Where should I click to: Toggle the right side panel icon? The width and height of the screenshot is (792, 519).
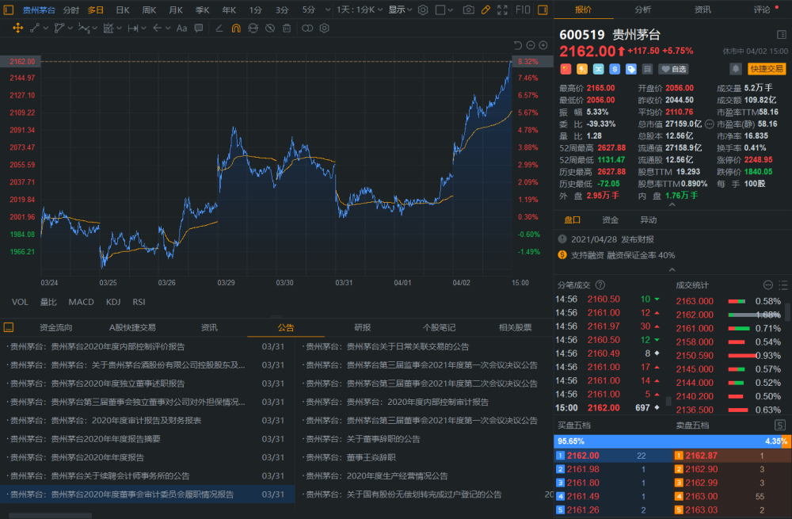[543, 10]
